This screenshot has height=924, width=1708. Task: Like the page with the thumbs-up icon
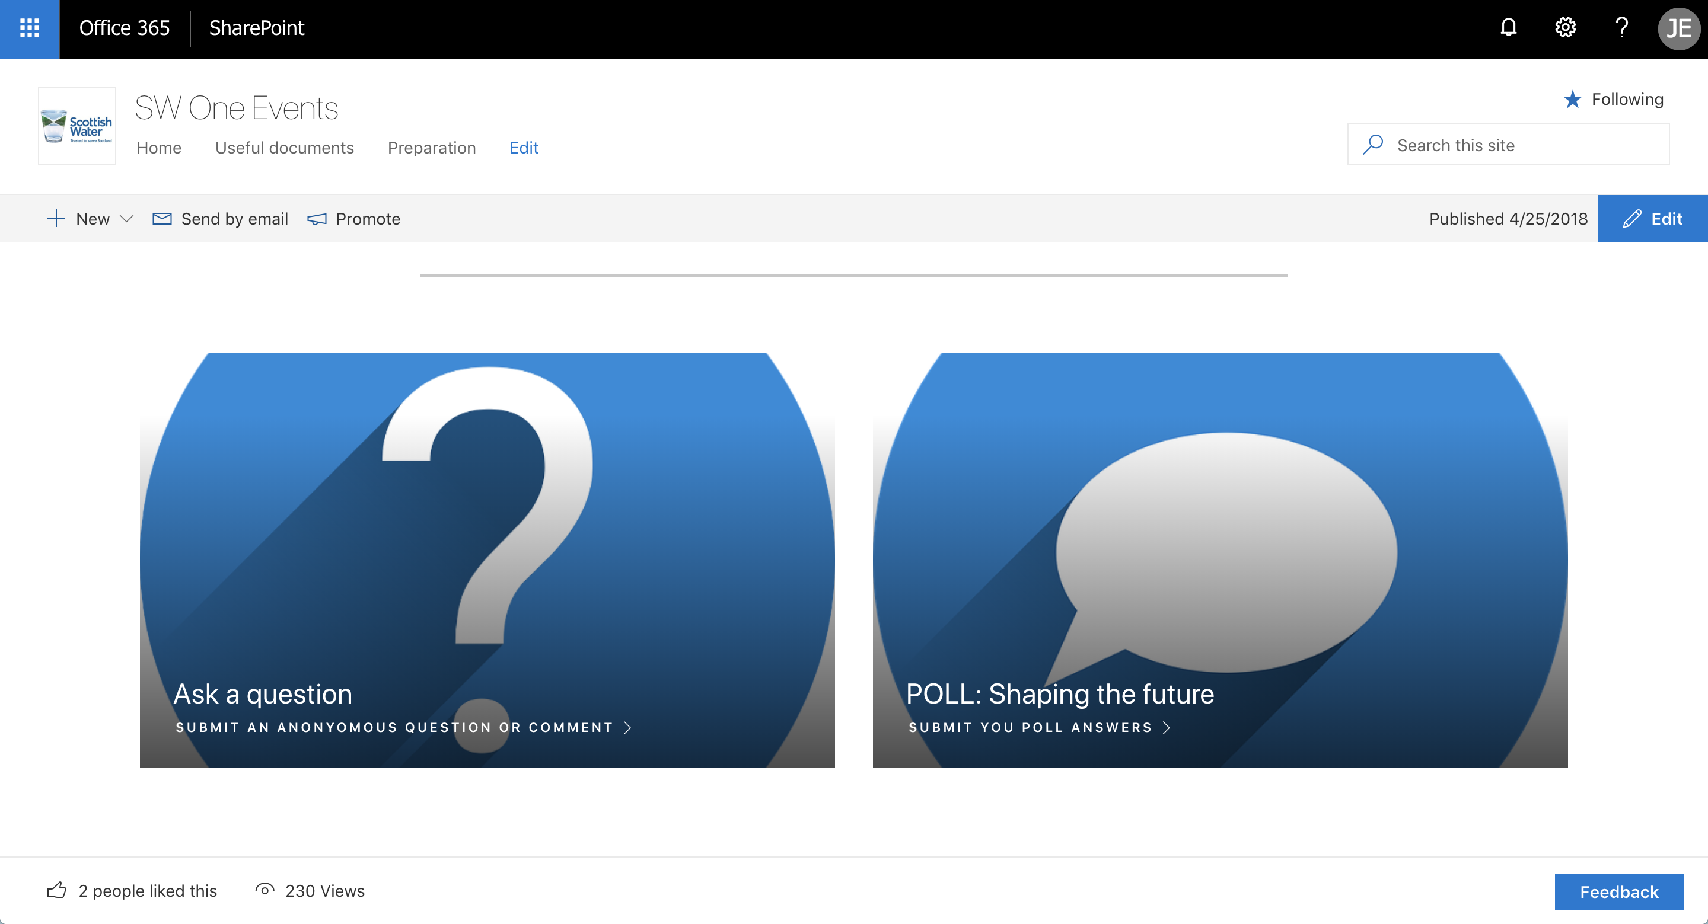pyautogui.click(x=57, y=890)
